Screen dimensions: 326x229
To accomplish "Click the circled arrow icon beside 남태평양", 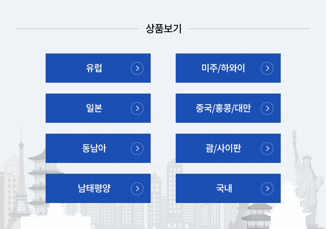I will pos(137,189).
